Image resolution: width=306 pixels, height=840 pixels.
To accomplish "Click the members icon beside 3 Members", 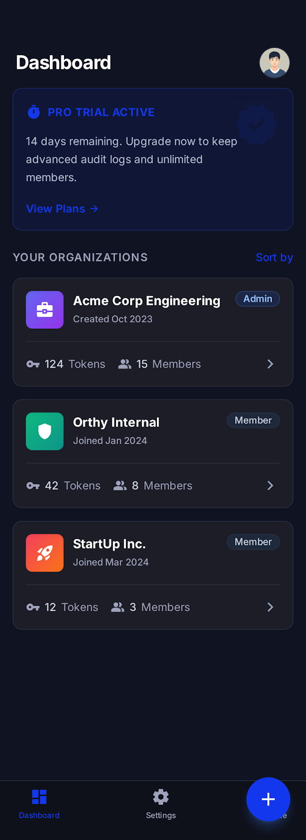I will 117,607.
